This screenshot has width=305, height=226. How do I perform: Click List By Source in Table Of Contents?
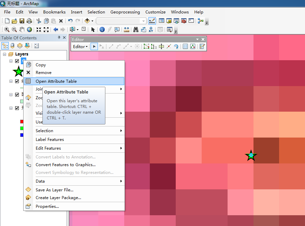(x=12, y=46)
